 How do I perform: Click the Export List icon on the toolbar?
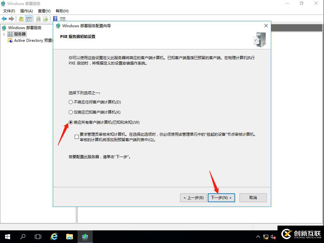point(45,19)
